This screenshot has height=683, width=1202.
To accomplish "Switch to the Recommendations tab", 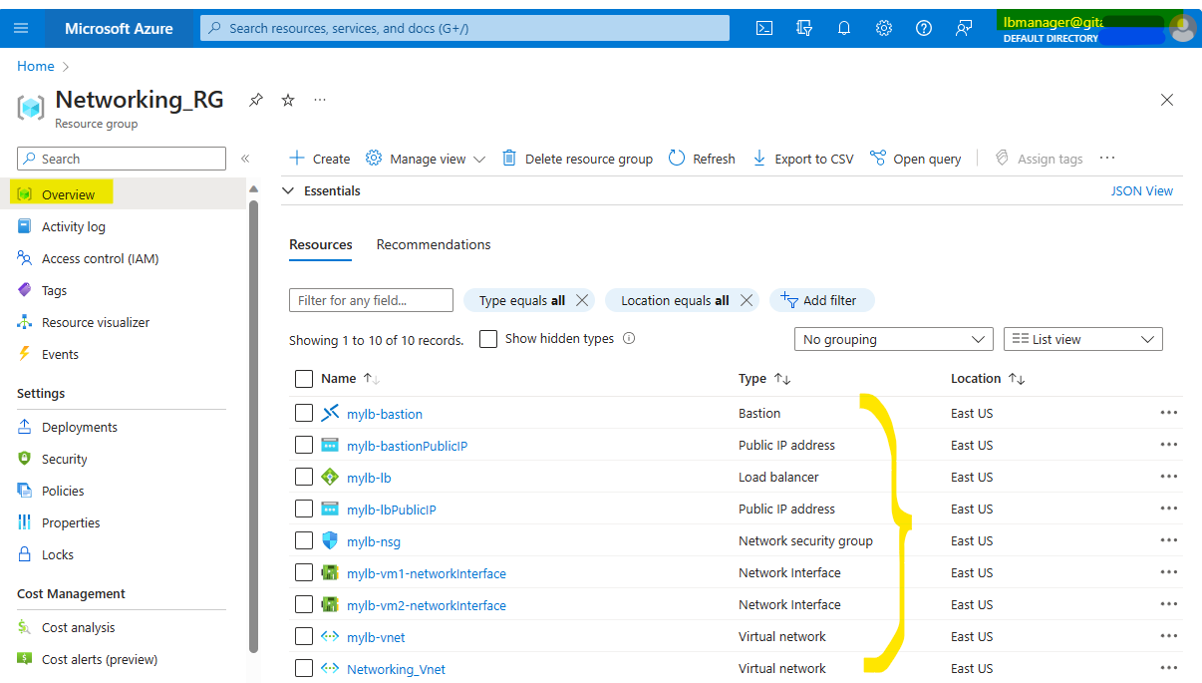I will point(434,244).
